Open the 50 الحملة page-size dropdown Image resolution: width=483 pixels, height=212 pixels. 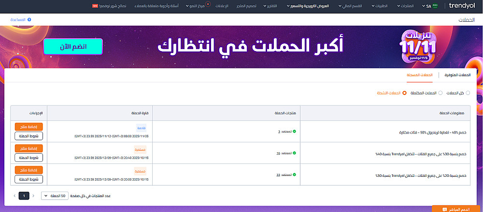tap(55, 196)
